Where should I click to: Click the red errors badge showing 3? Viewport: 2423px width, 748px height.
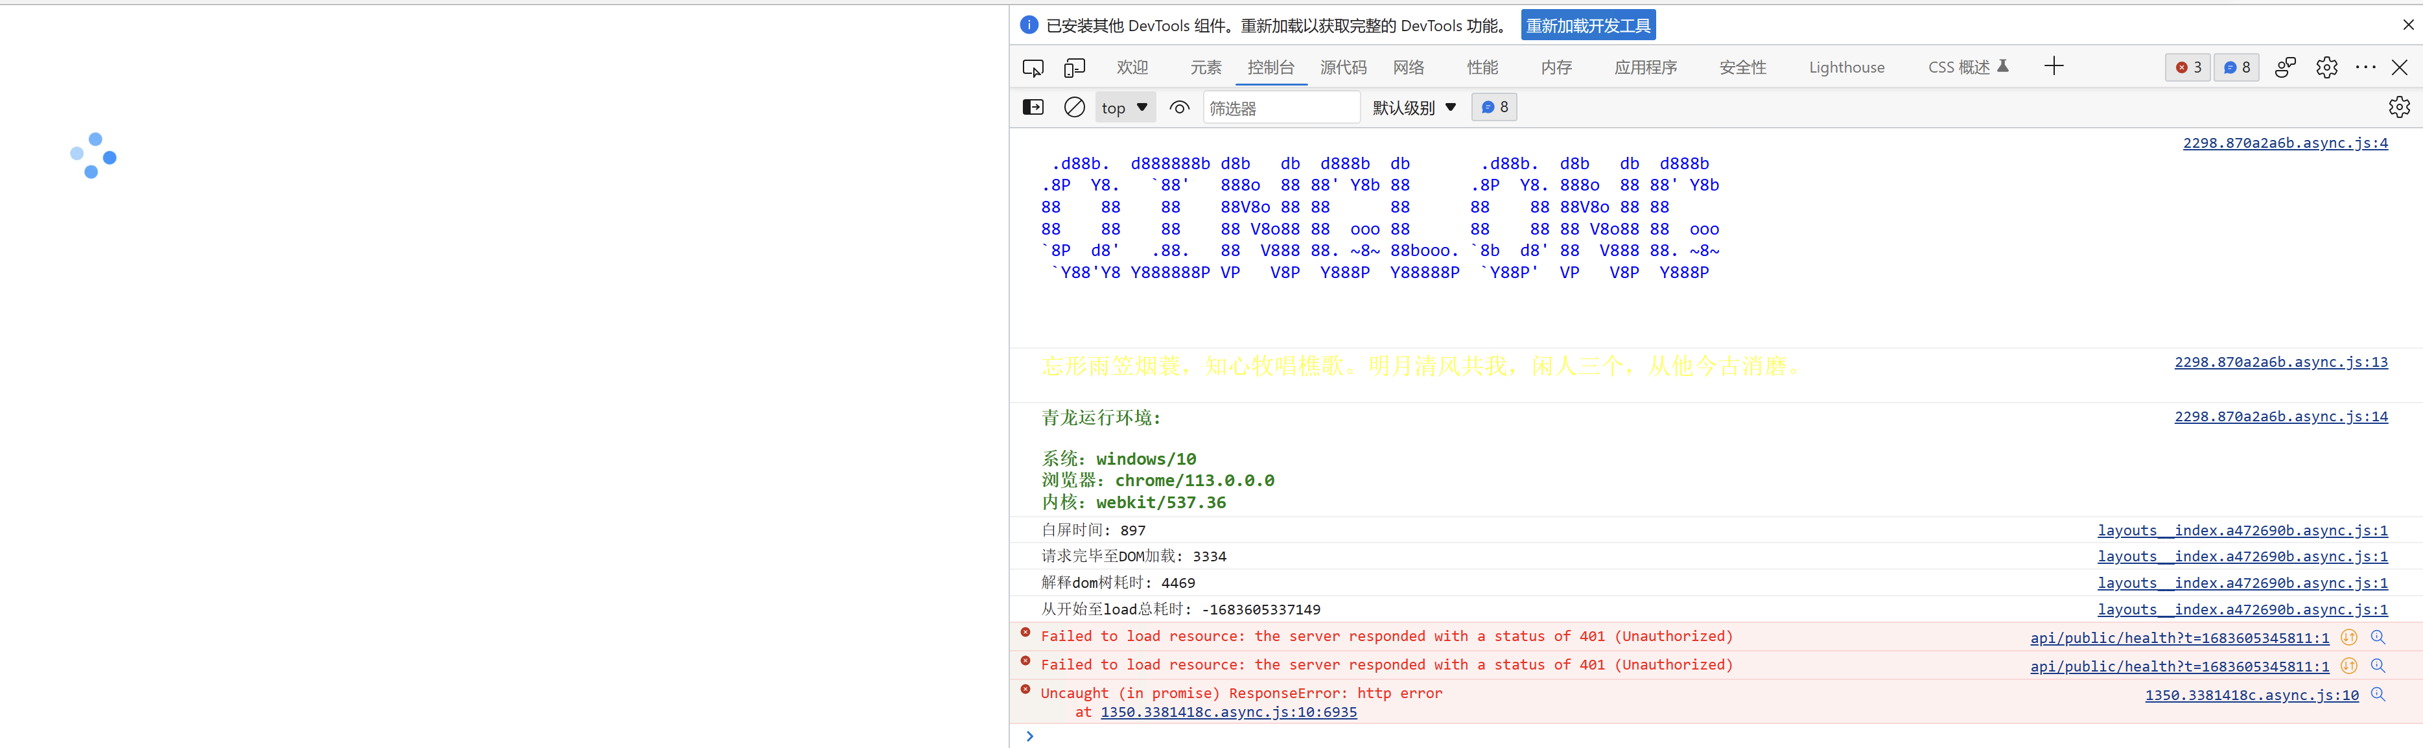(2188, 67)
